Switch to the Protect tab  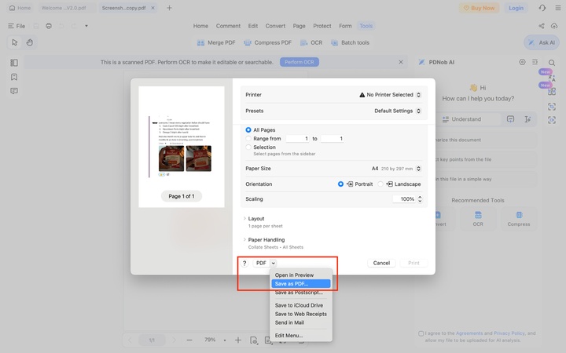322,26
